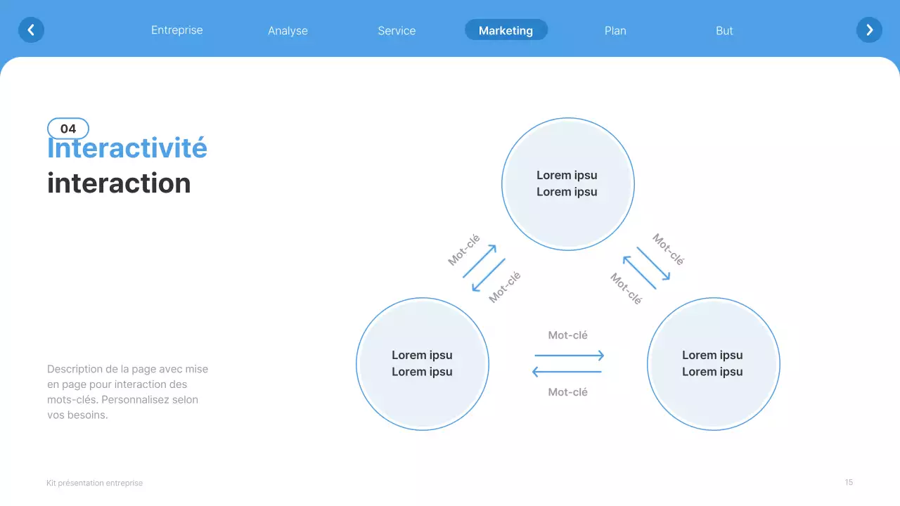
Task: Click the page number 15
Action: point(849,483)
